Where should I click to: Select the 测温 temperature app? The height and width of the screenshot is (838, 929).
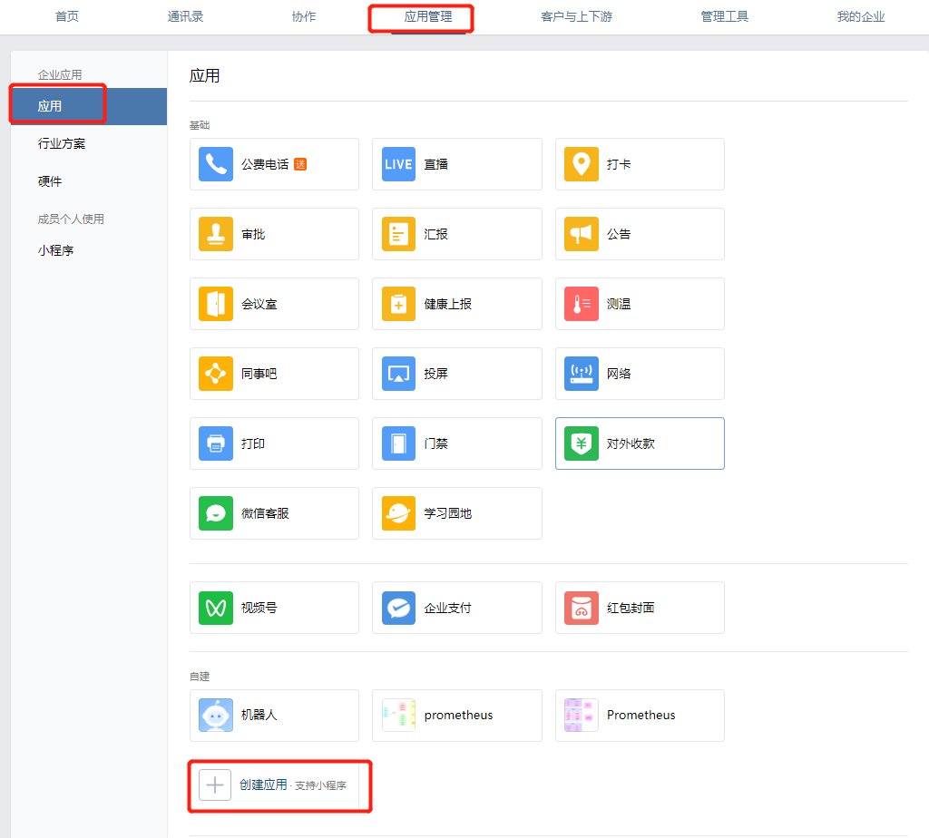[x=639, y=304]
